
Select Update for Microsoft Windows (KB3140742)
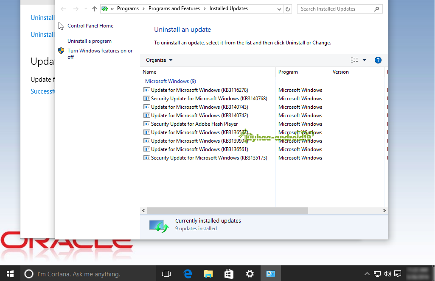[x=199, y=116]
